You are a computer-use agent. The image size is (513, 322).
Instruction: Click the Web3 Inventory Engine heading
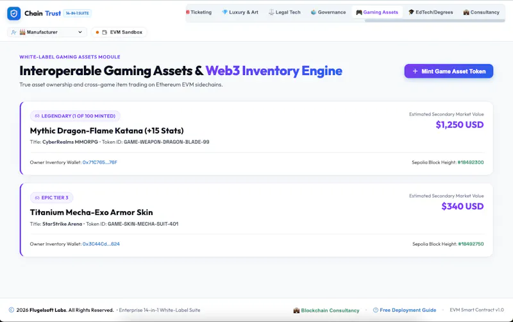(x=274, y=71)
